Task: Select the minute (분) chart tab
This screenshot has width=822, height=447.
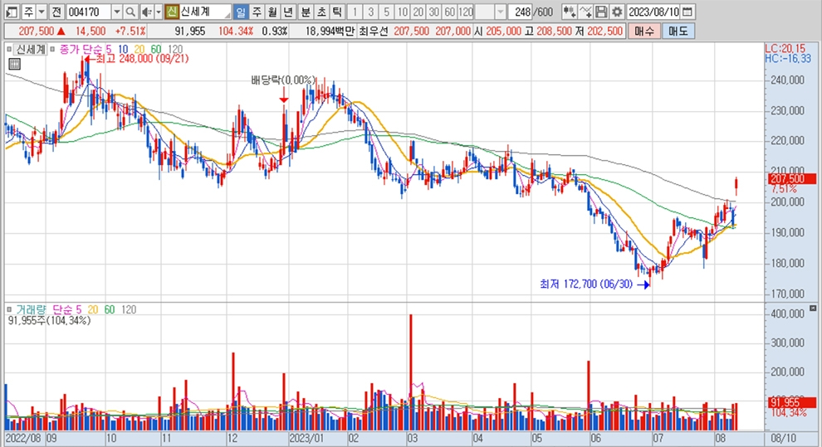Action: 306,12
